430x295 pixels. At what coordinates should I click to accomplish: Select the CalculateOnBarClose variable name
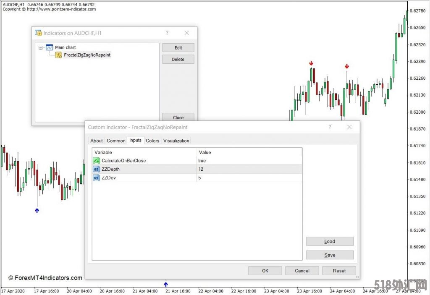[x=124, y=161]
